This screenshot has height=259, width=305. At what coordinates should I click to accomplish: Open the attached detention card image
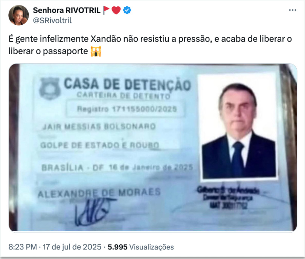(153, 148)
